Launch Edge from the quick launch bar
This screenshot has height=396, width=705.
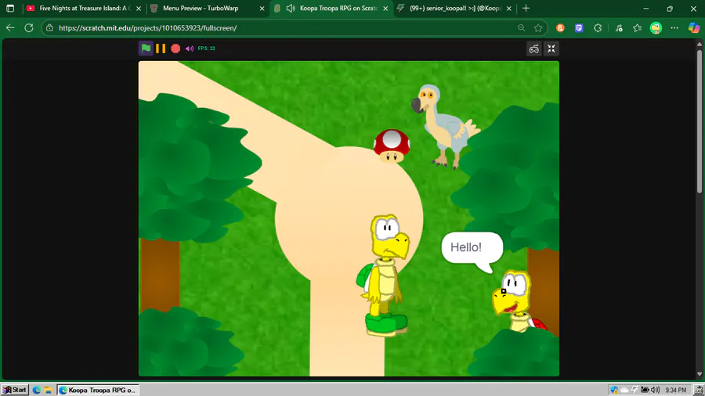click(x=37, y=390)
